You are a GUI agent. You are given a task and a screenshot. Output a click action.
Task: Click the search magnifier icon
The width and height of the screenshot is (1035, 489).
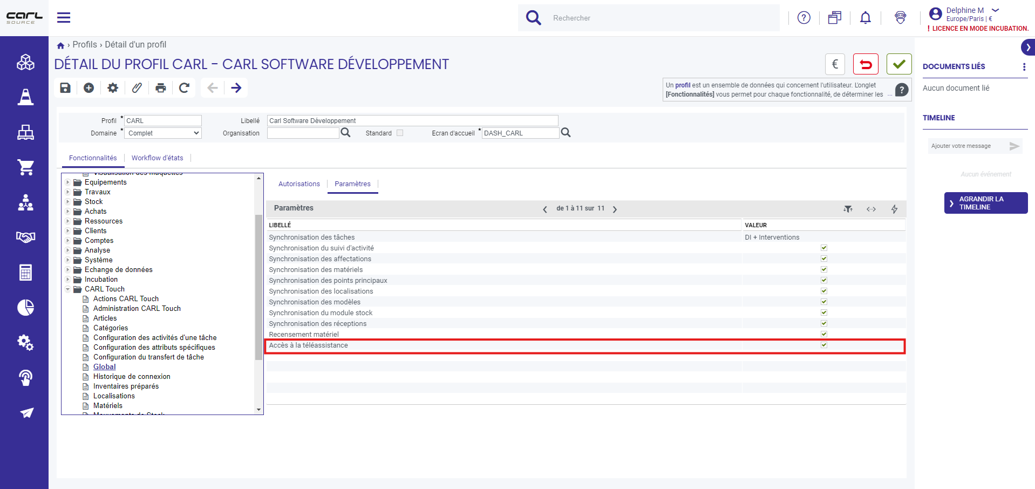[533, 18]
